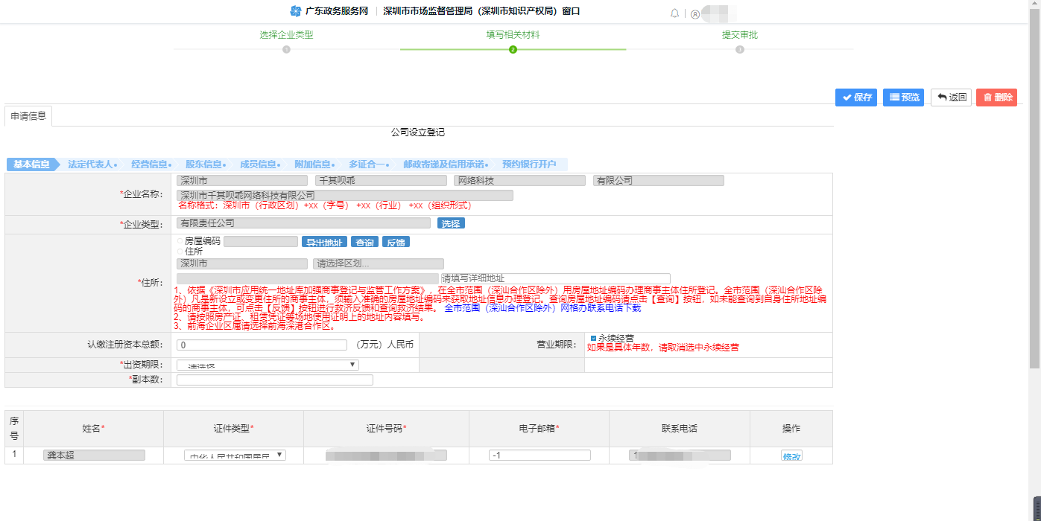This screenshot has width=1041, height=521.
Task: Open the 证件类型 dropdown in the table
Action: 234,455
